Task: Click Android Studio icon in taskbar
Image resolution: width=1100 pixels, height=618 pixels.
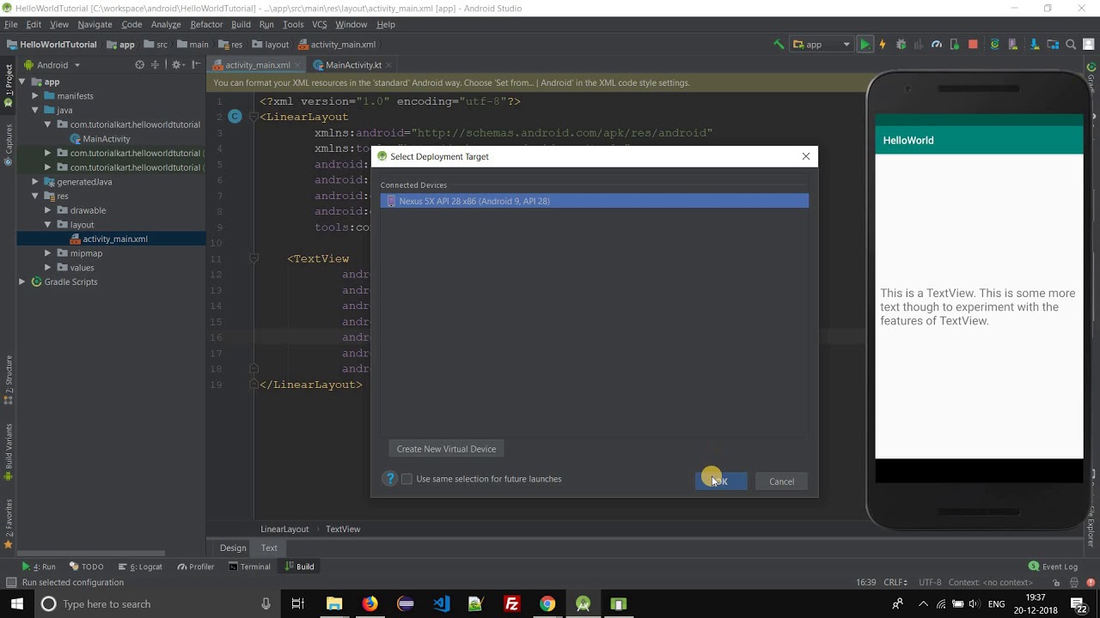Action: [x=584, y=603]
